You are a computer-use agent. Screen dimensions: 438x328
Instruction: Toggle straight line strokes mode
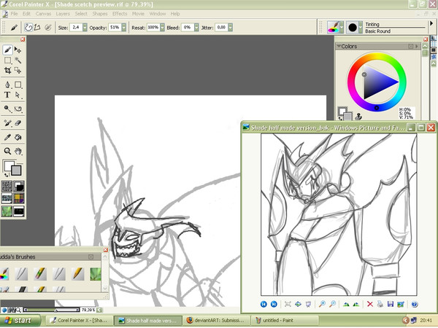pos(38,27)
